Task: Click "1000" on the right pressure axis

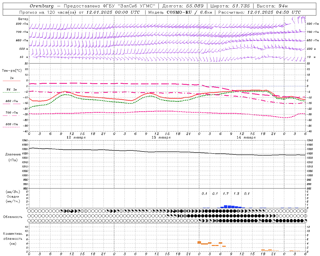Action: click(x=310, y=175)
